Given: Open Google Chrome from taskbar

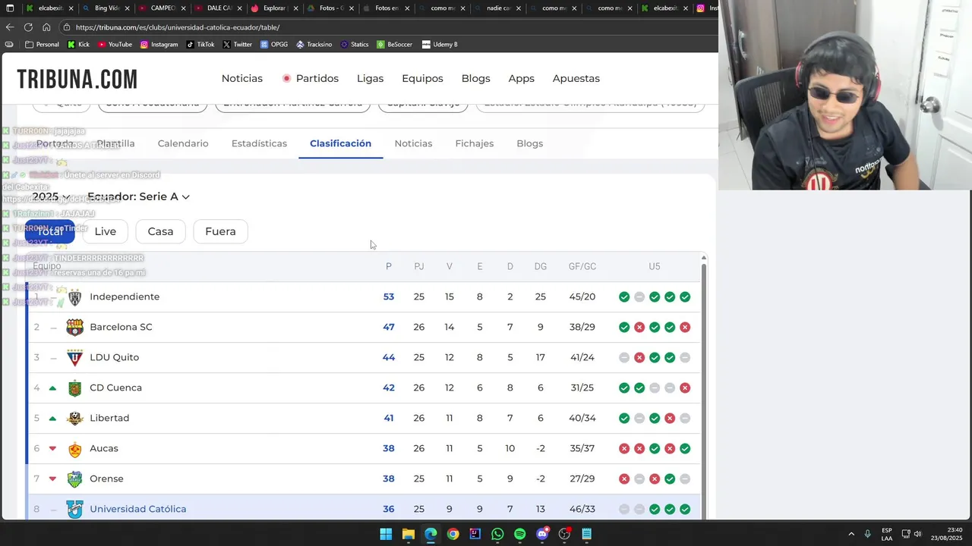Looking at the screenshot, I should [x=453, y=534].
